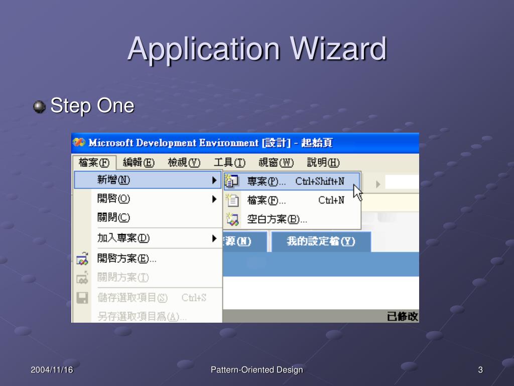
Task: Click the blank solution icon beside 空白方案
Action: (x=232, y=219)
